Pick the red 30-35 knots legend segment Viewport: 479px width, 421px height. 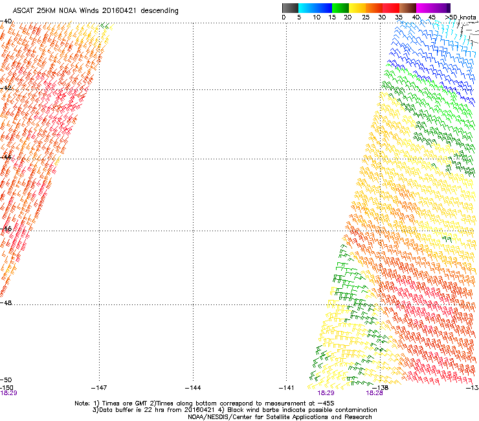pyautogui.click(x=391, y=8)
